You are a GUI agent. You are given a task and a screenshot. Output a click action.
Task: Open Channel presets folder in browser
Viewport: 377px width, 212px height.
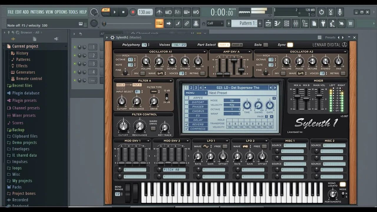pos(26,108)
